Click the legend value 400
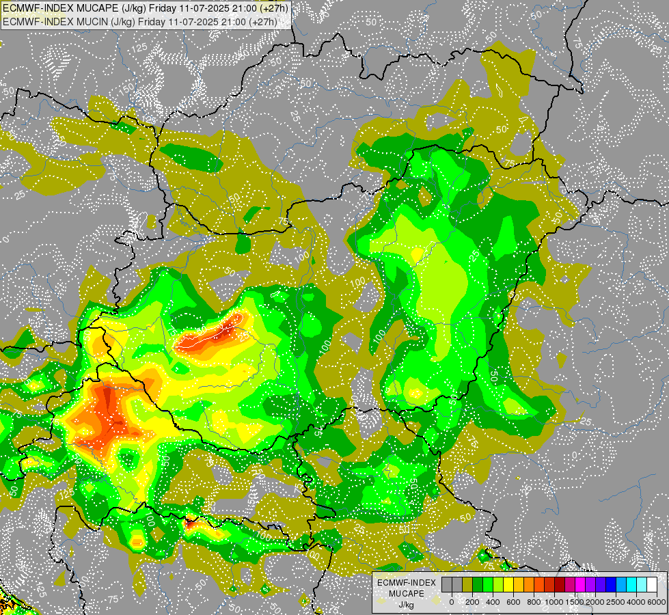The height and width of the screenshot is (615, 669). 493,602
